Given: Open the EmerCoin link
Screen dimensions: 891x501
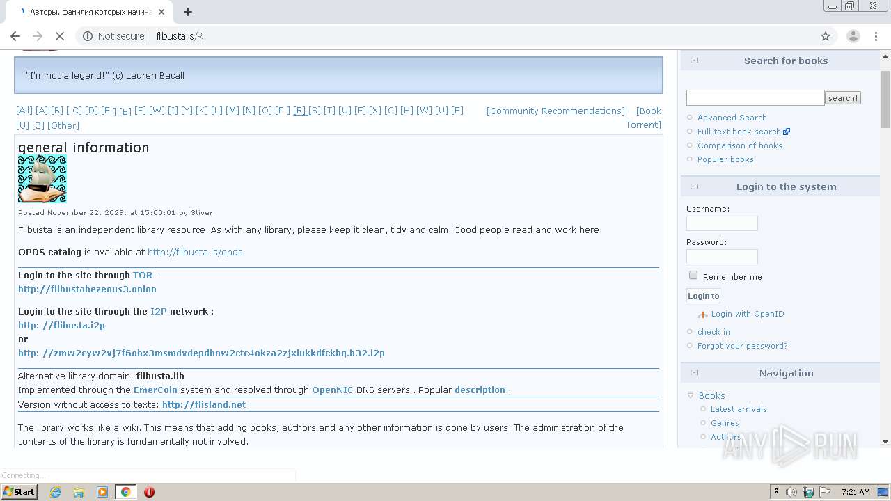Looking at the screenshot, I should pyautogui.click(x=155, y=390).
